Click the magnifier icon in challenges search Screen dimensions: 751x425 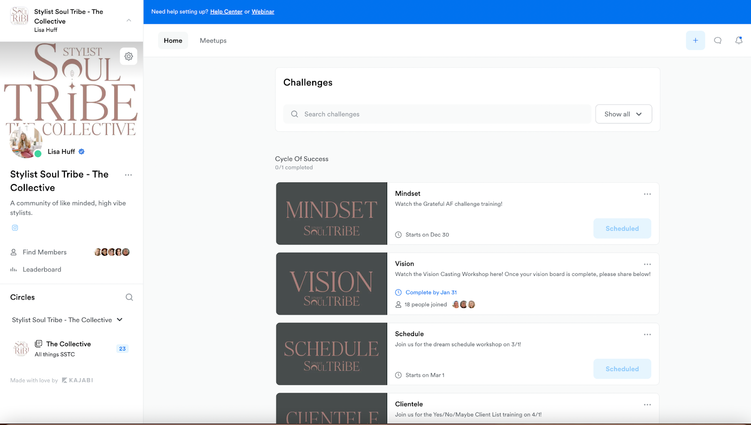(294, 114)
